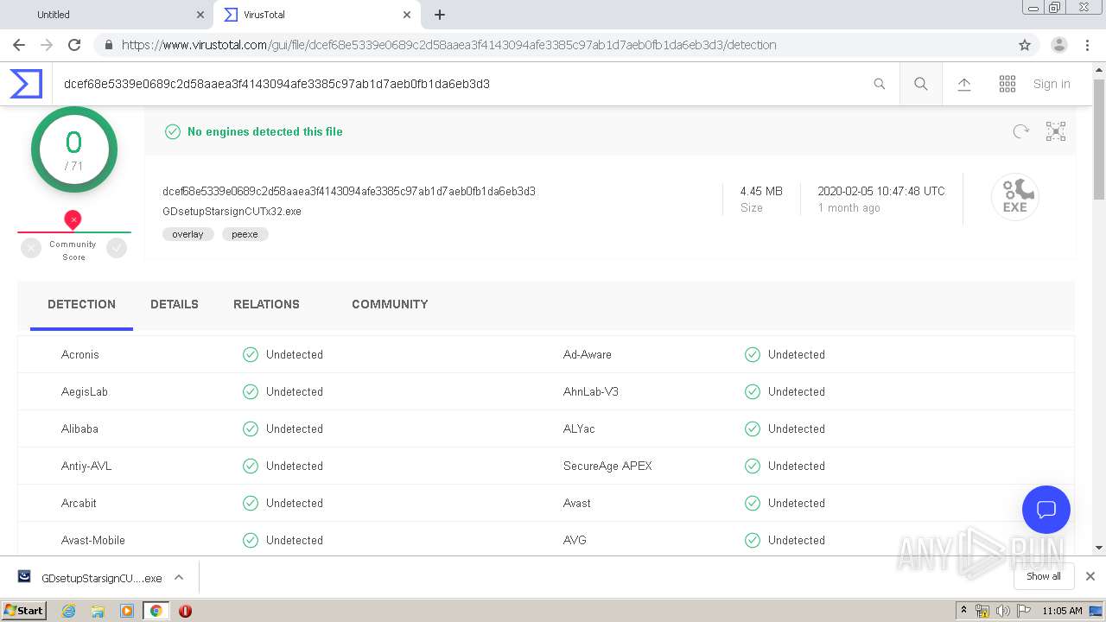Click the Chrome address bar URL

449,45
